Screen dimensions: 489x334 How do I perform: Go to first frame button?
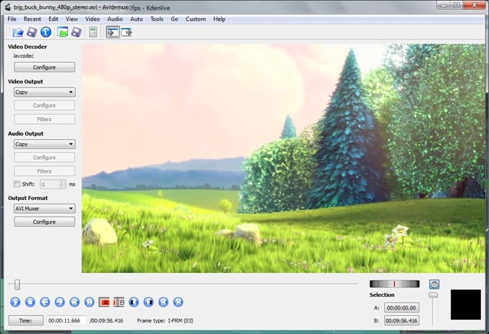[x=163, y=302]
